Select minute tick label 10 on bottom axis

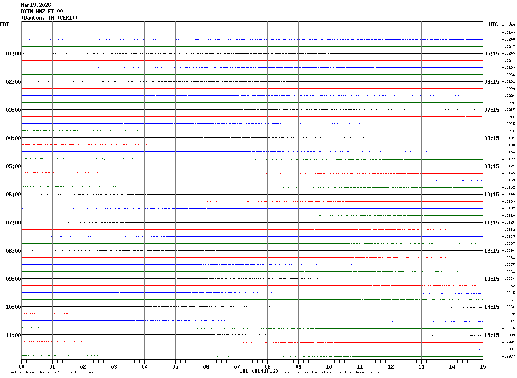click(x=329, y=366)
